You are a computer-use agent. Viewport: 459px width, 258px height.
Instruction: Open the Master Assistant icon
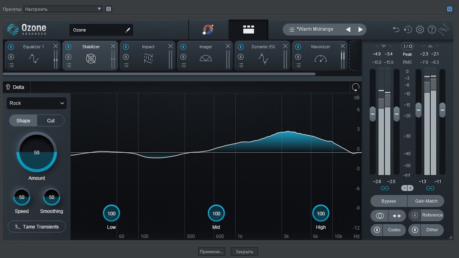[208, 30]
